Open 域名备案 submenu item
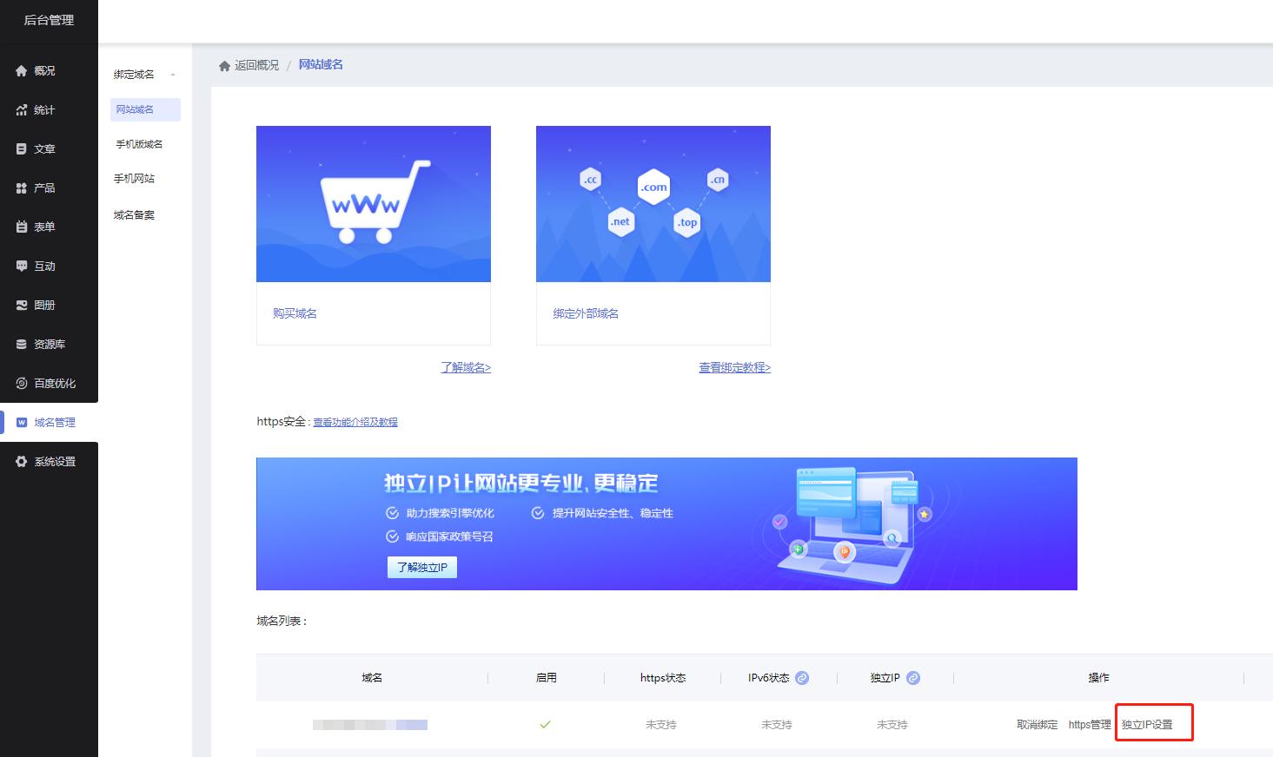Screen dimensions: 1273x757 [134, 215]
